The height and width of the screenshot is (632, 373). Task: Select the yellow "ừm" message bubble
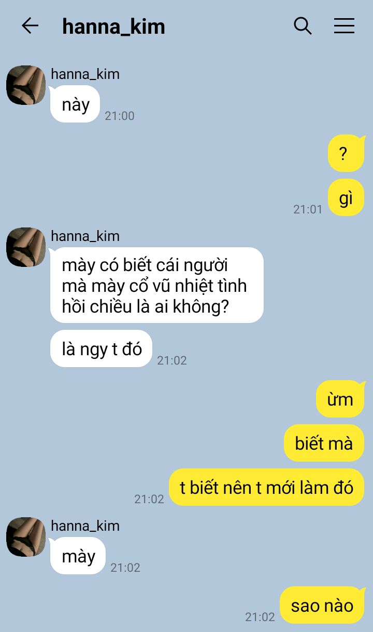pyautogui.click(x=340, y=399)
